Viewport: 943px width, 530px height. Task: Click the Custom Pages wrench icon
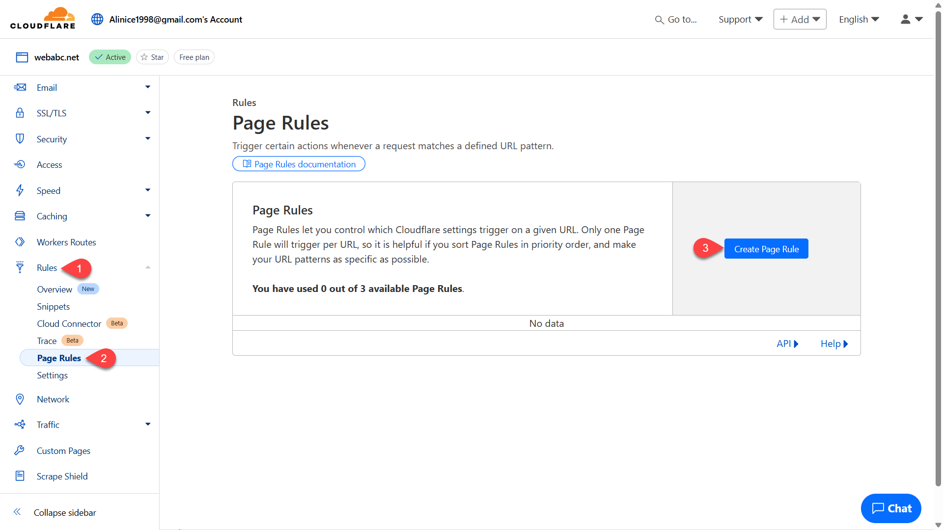[x=20, y=450]
